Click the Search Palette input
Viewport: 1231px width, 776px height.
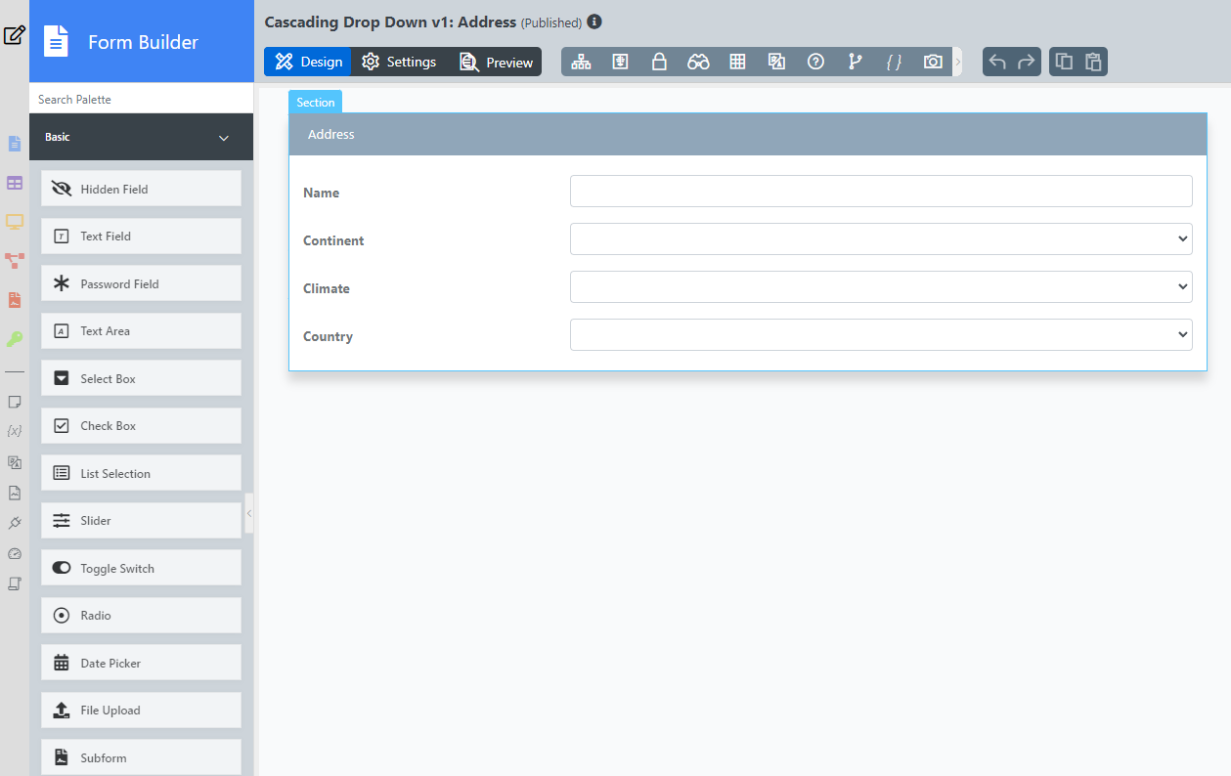click(x=142, y=99)
